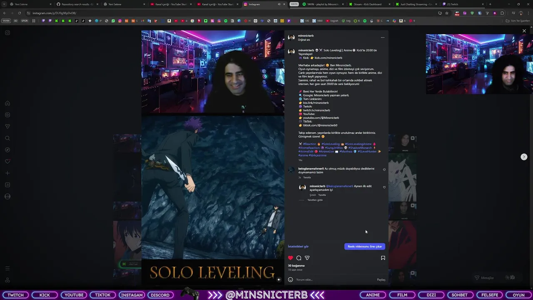
Task: Click the Solo Leveling reel video
Action: (x=213, y=157)
